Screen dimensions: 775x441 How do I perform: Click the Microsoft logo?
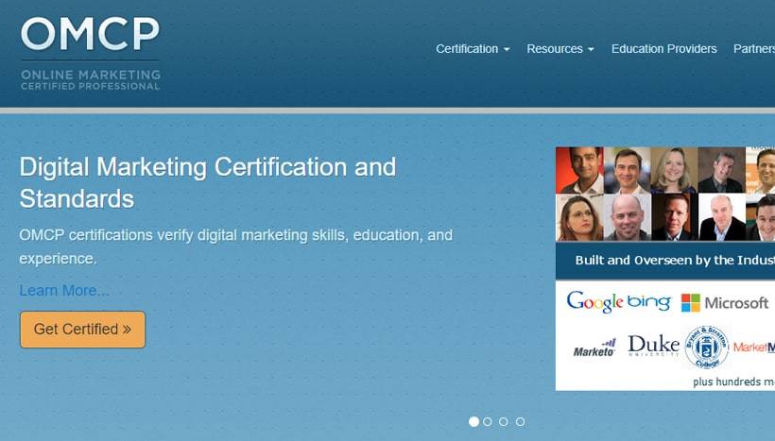click(725, 303)
